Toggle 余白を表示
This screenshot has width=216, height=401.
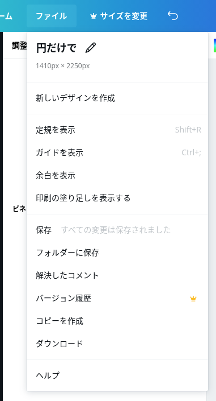[117, 175]
